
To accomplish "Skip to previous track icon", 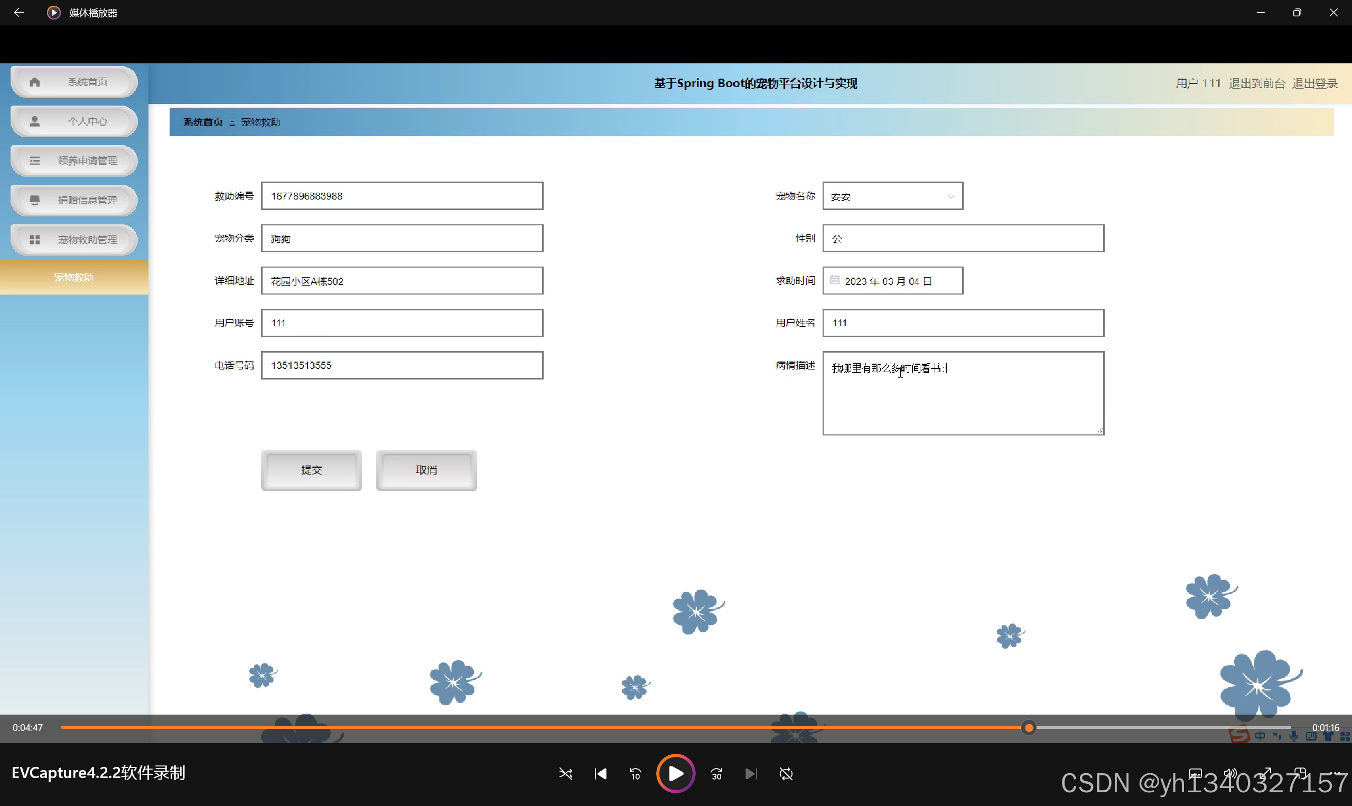I will click(x=601, y=773).
